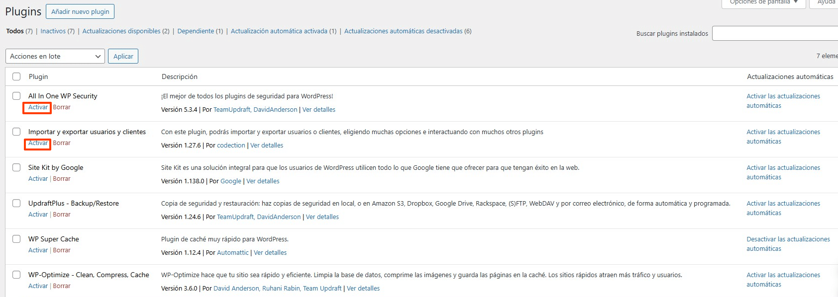
Task: Click Borrar under UpdraftPlus plugin
Action: [x=62, y=215]
